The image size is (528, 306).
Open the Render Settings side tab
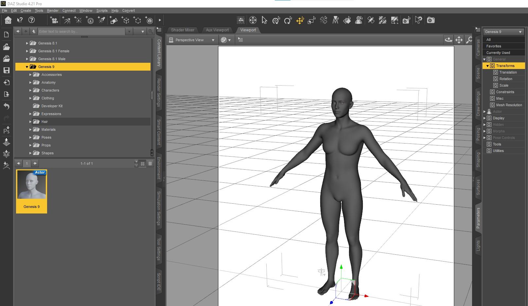point(159,93)
